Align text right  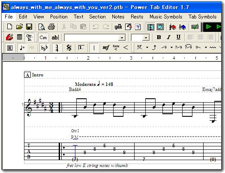(x=210, y=37)
